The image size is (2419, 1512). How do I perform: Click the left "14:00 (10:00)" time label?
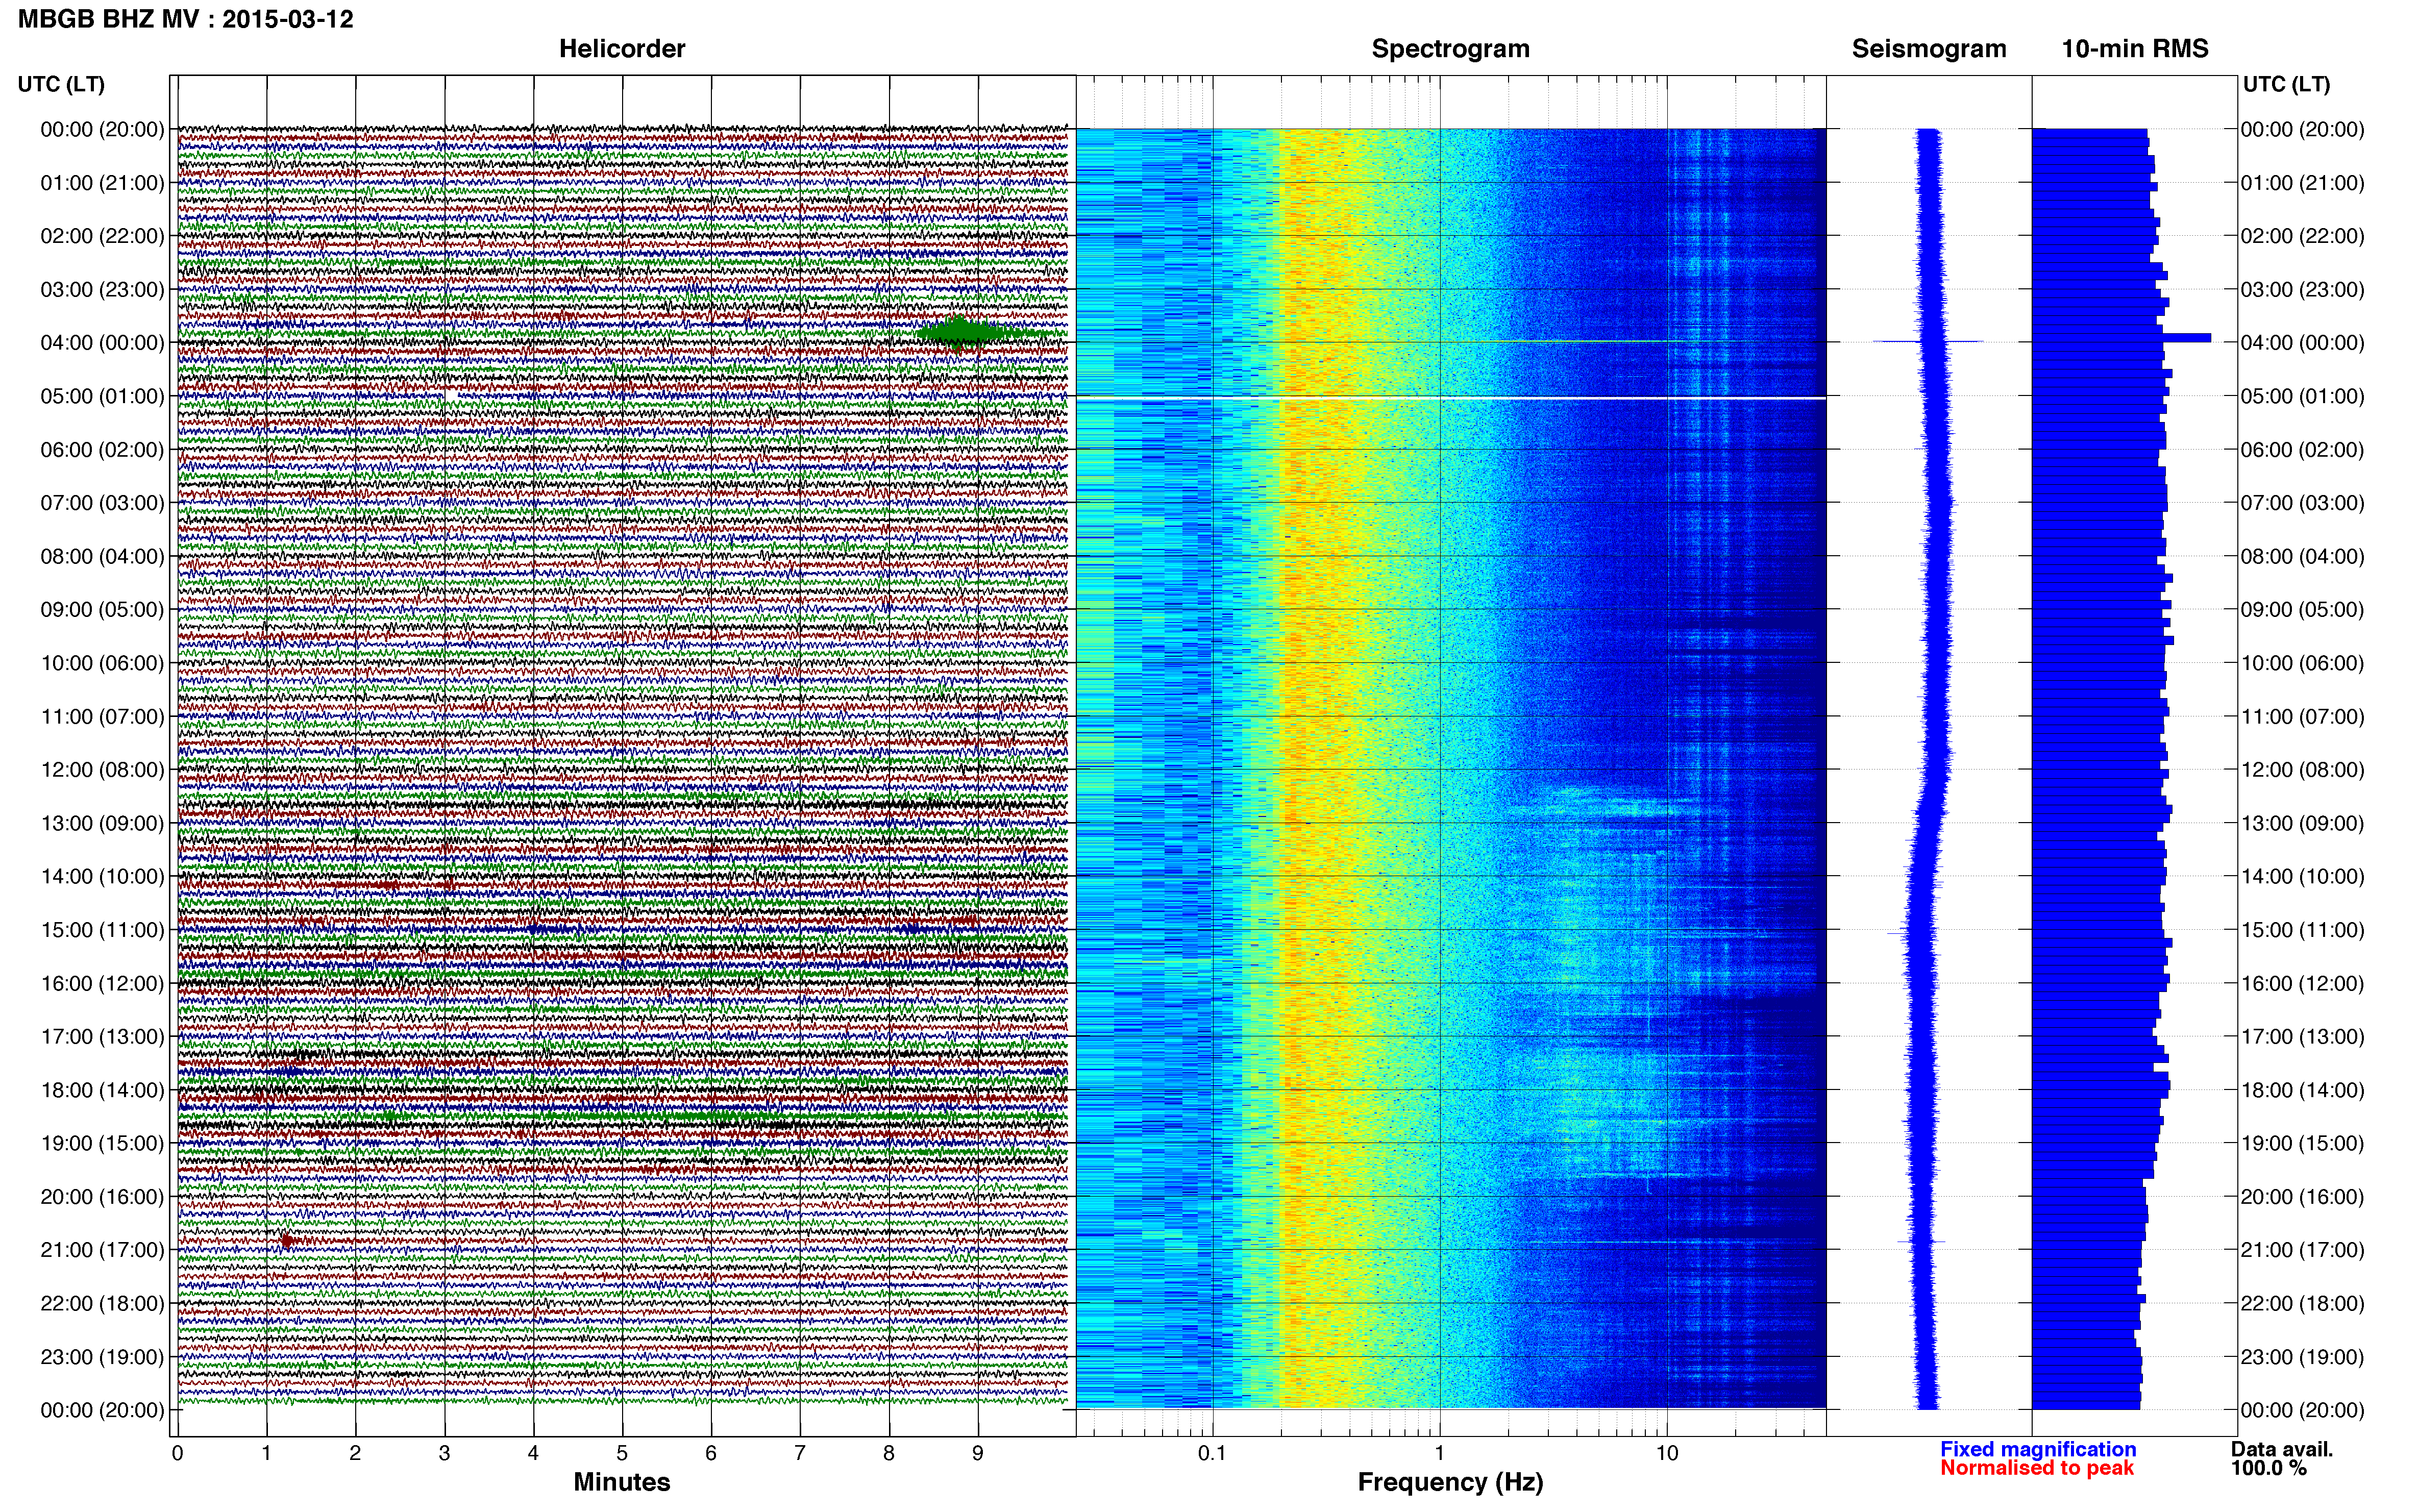coord(102,876)
